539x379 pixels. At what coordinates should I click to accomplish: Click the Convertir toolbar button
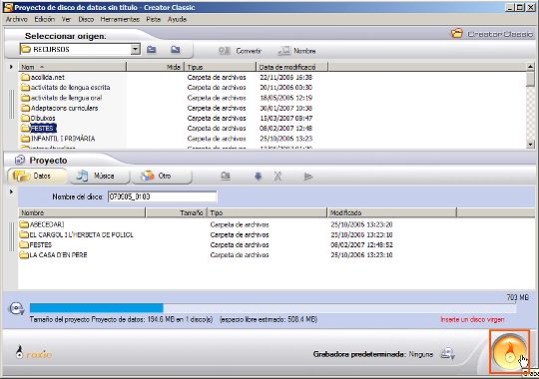[x=240, y=51]
